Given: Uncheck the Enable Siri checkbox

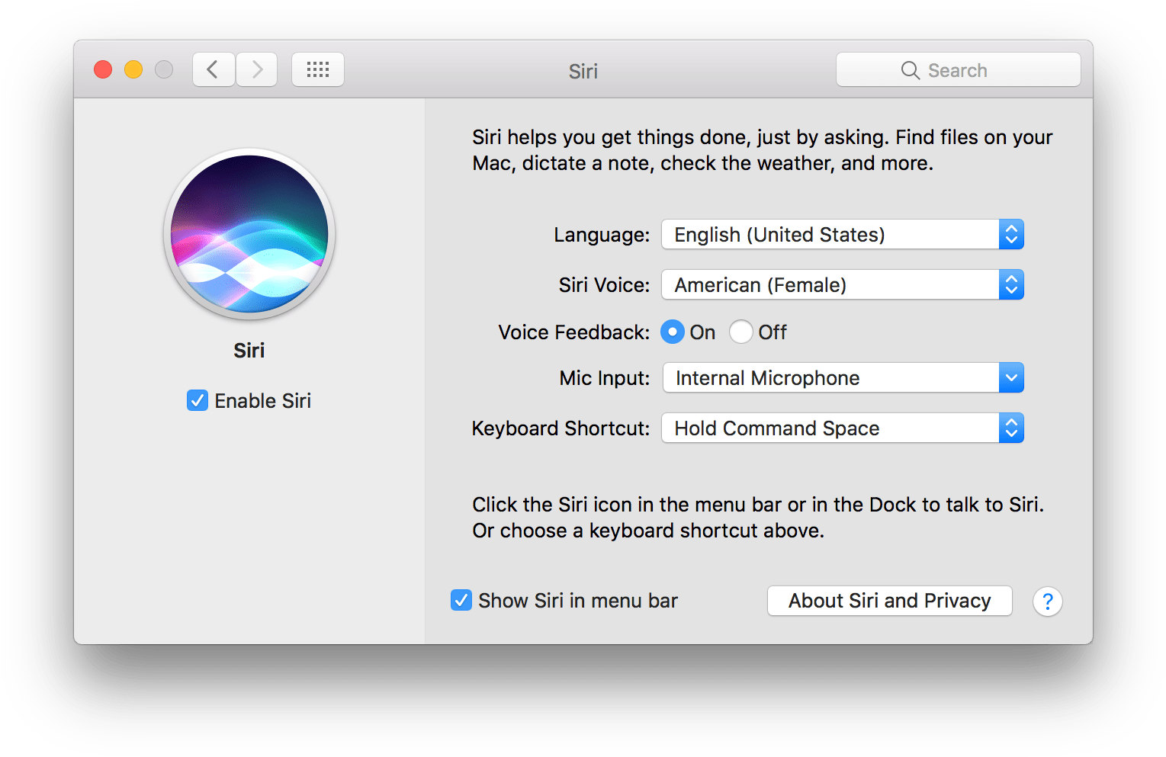Looking at the screenshot, I should click(197, 400).
